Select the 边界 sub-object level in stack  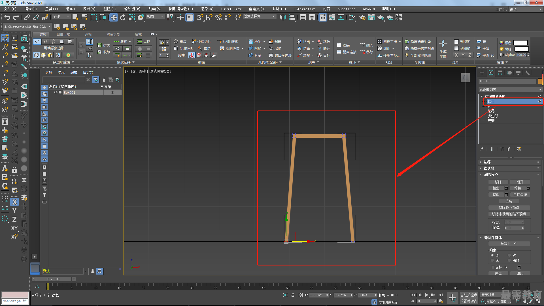pos(491,111)
